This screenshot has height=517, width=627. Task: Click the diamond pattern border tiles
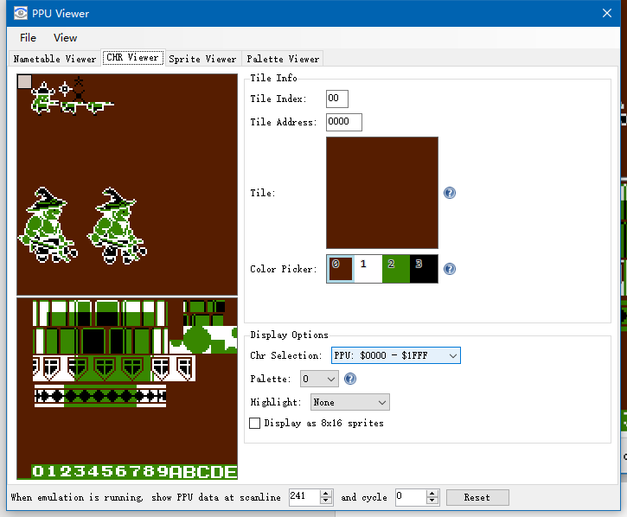tap(100, 396)
